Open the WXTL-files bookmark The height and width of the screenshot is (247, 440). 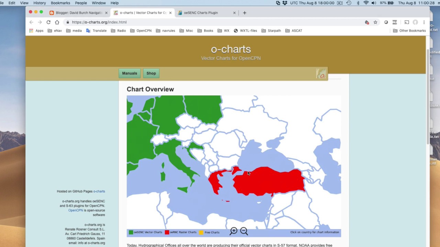pos(245,31)
